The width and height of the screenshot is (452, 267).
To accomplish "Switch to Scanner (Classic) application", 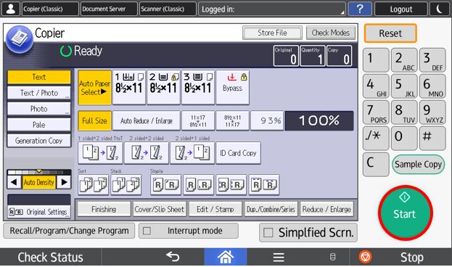I will [x=168, y=9].
